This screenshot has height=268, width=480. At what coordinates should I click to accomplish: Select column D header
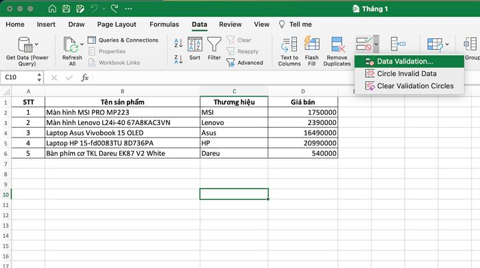point(303,91)
